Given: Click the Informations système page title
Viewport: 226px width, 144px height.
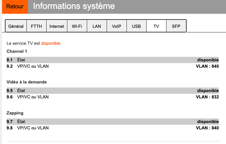Looking at the screenshot, I should point(74,6).
